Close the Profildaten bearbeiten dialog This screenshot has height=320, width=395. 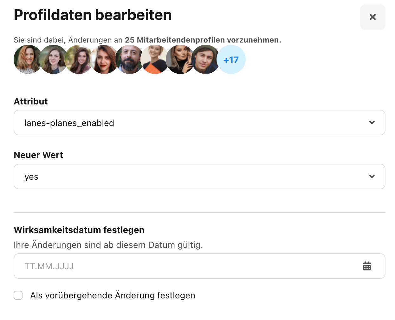[372, 17]
